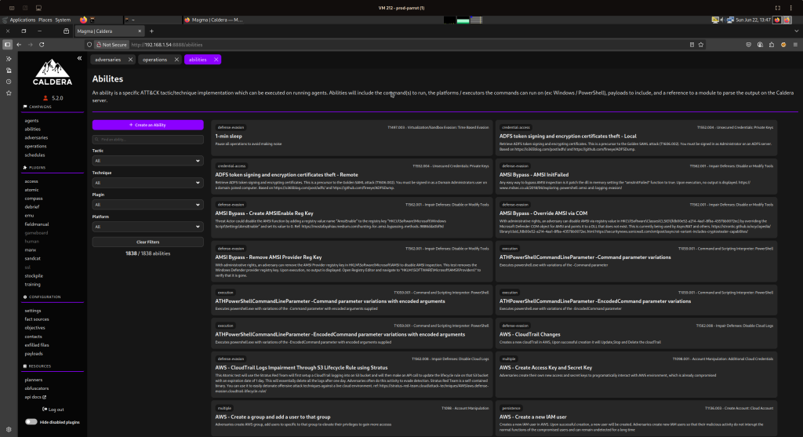Open the Plugin filter dropdown
This screenshot has width=803, height=437.
147,205
